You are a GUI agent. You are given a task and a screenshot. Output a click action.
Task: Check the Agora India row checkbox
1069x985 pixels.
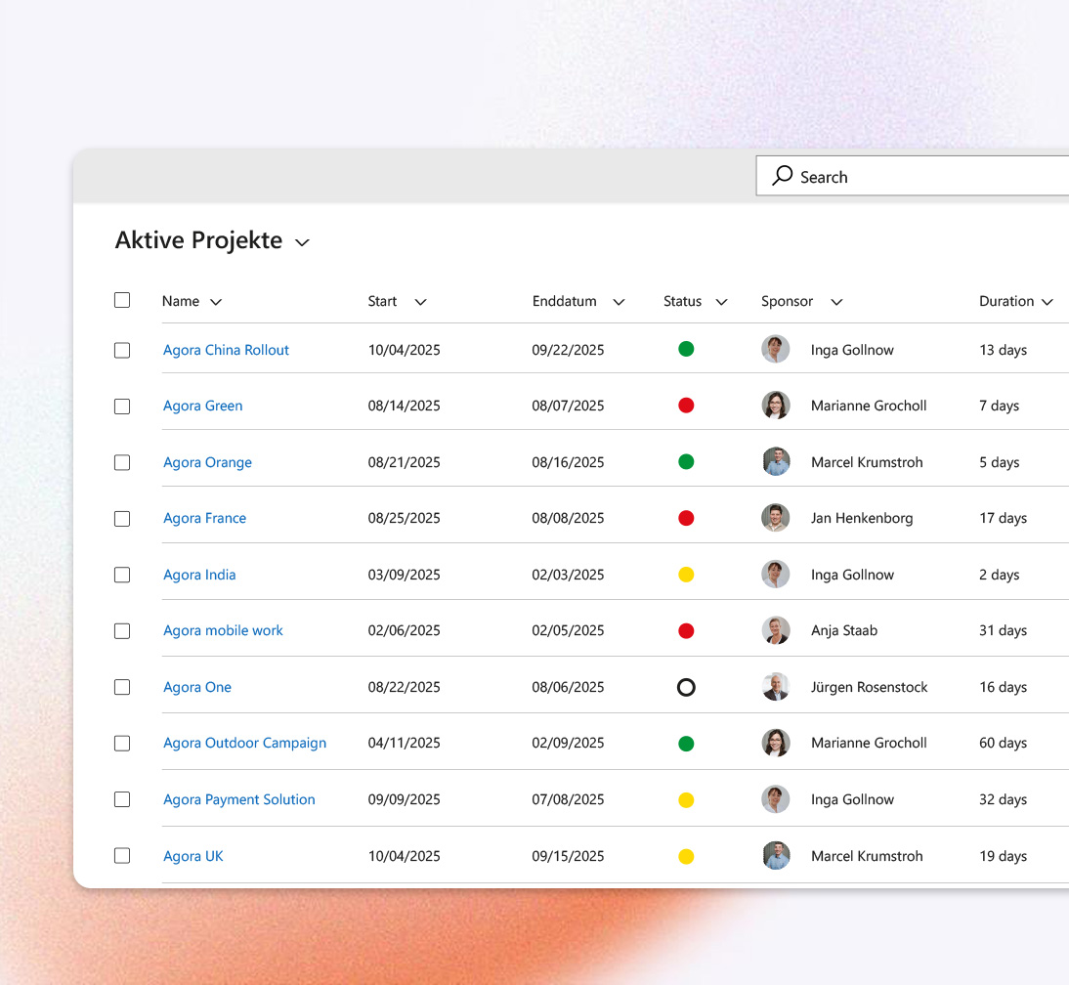122,575
